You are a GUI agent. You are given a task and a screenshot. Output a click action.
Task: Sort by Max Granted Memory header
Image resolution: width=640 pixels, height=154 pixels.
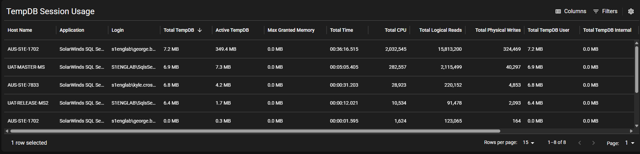point(291,30)
